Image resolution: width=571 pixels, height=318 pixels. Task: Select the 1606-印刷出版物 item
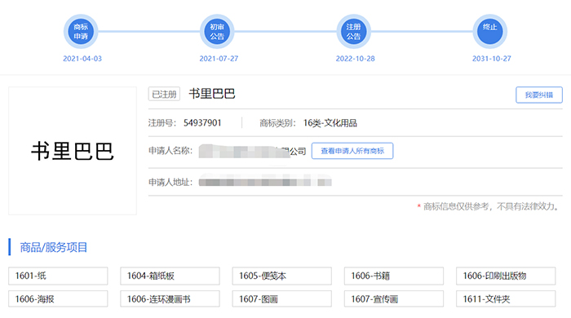(506, 276)
